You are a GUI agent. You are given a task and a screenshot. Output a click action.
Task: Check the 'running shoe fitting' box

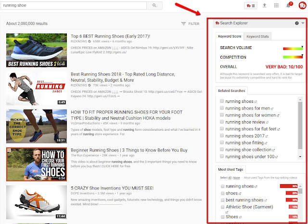[x=222, y=142]
